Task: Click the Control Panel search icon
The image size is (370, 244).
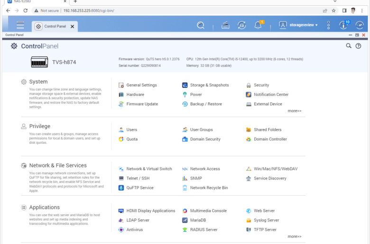Action: pos(349,46)
